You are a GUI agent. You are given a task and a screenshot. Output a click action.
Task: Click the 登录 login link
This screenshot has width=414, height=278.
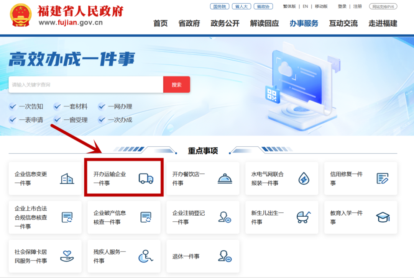(342, 6)
